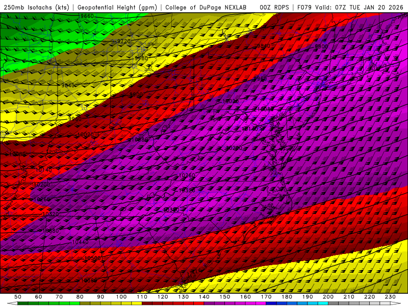
Task: Click the 100 value on the color scale
Action: [121, 297]
